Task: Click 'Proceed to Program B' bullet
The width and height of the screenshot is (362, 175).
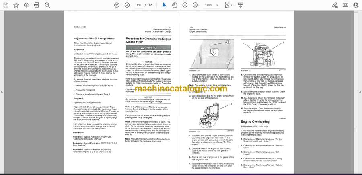Action: [x=85, y=90]
